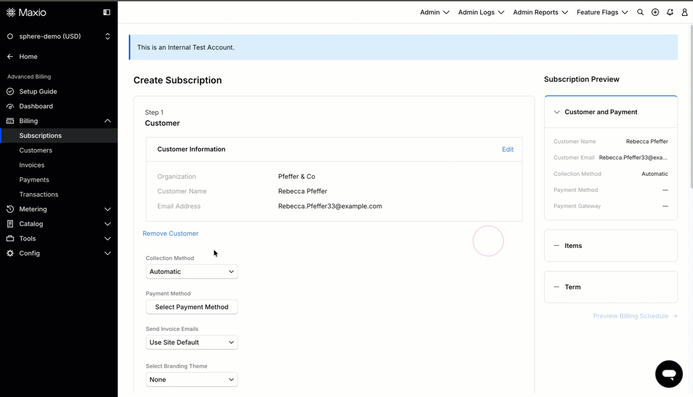Go to Transactions in sidebar

39,194
